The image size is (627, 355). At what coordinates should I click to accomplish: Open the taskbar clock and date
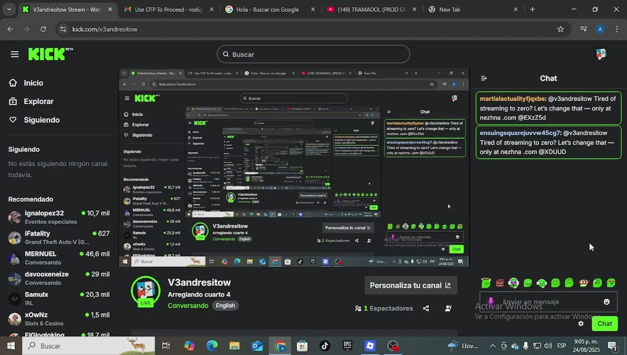pyautogui.click(x=587, y=346)
